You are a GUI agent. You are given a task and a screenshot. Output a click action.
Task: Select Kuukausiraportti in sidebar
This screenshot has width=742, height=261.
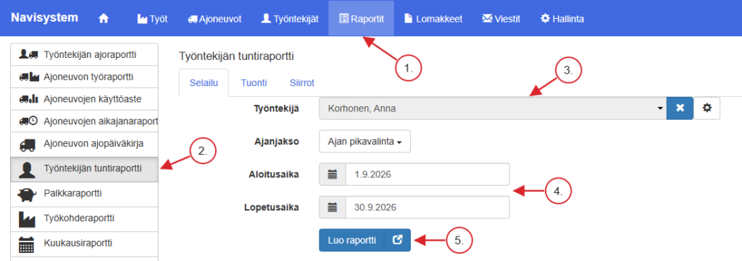click(x=84, y=244)
